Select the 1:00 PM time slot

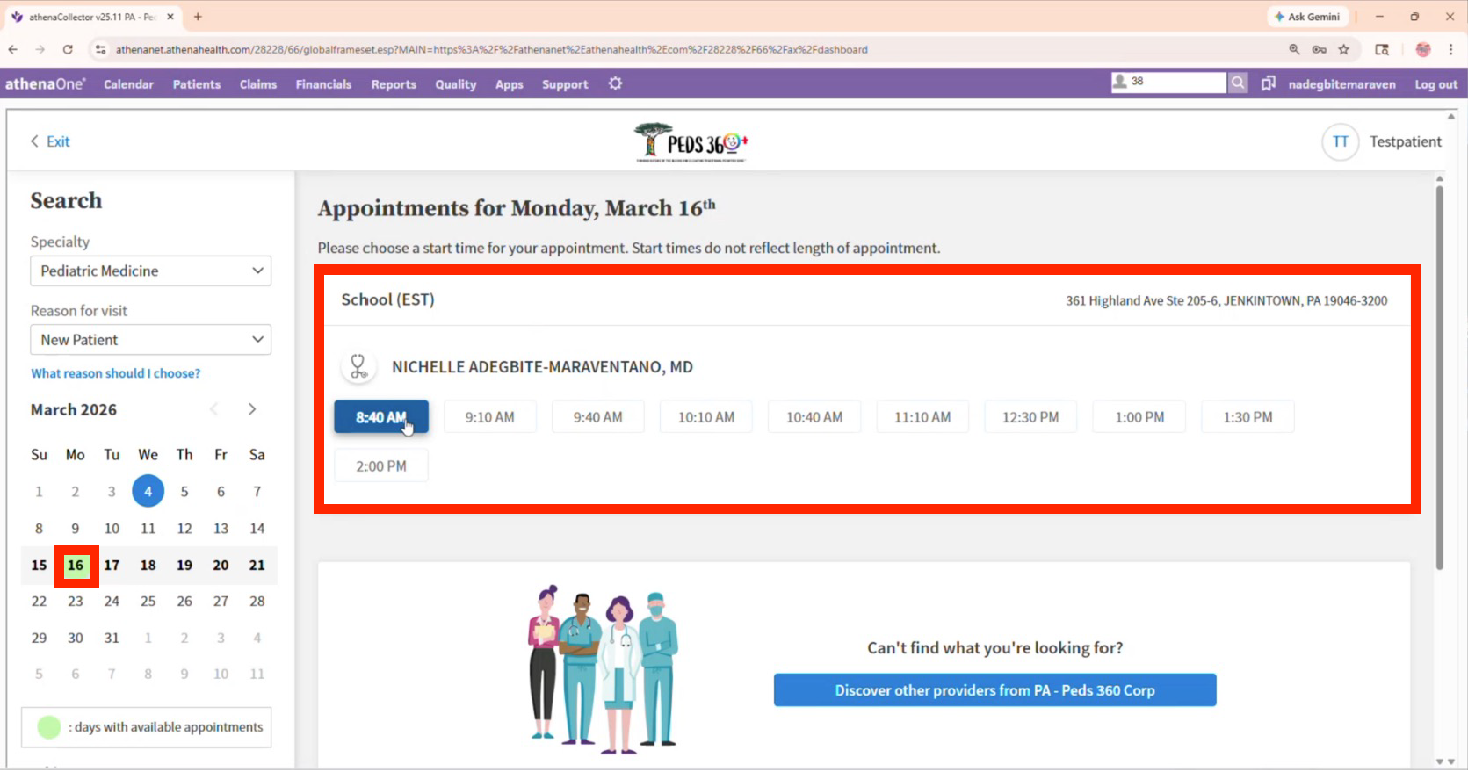(x=1139, y=417)
